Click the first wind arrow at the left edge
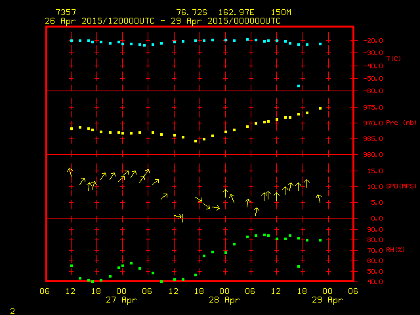The width and height of the screenshot is (420, 315). pos(70,171)
